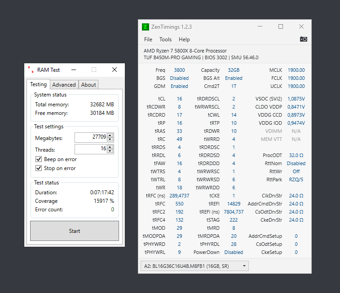Increase Threads with the up arrow
Screen dimensions: 340x293
point(110,147)
